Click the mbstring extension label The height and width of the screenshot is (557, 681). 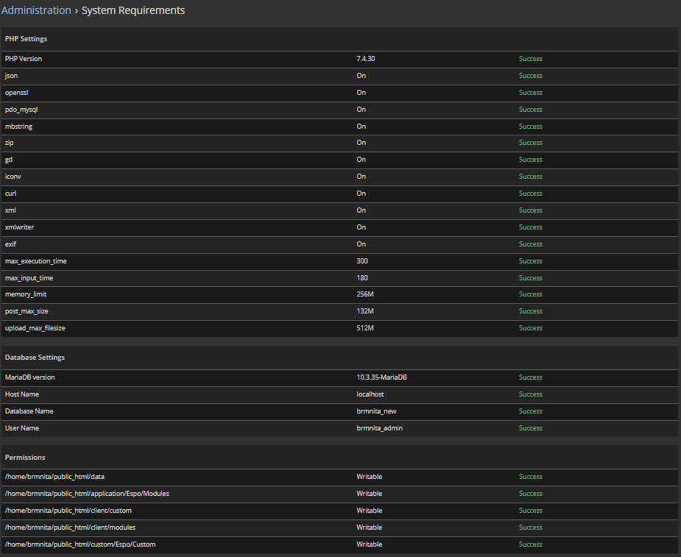pos(19,127)
